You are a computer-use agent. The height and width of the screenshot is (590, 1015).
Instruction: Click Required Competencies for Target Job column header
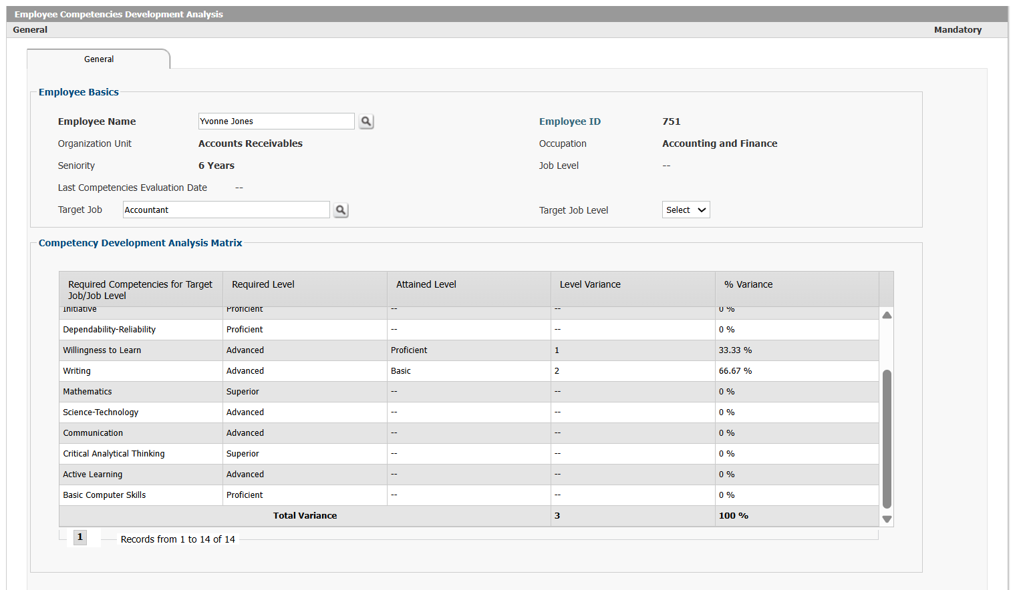[x=141, y=289]
